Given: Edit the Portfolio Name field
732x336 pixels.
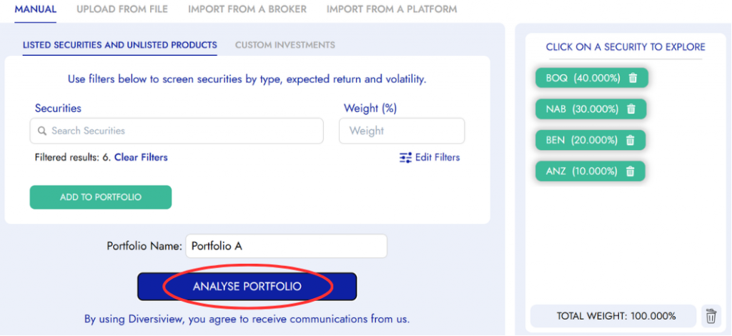Looking at the screenshot, I should [x=286, y=246].
